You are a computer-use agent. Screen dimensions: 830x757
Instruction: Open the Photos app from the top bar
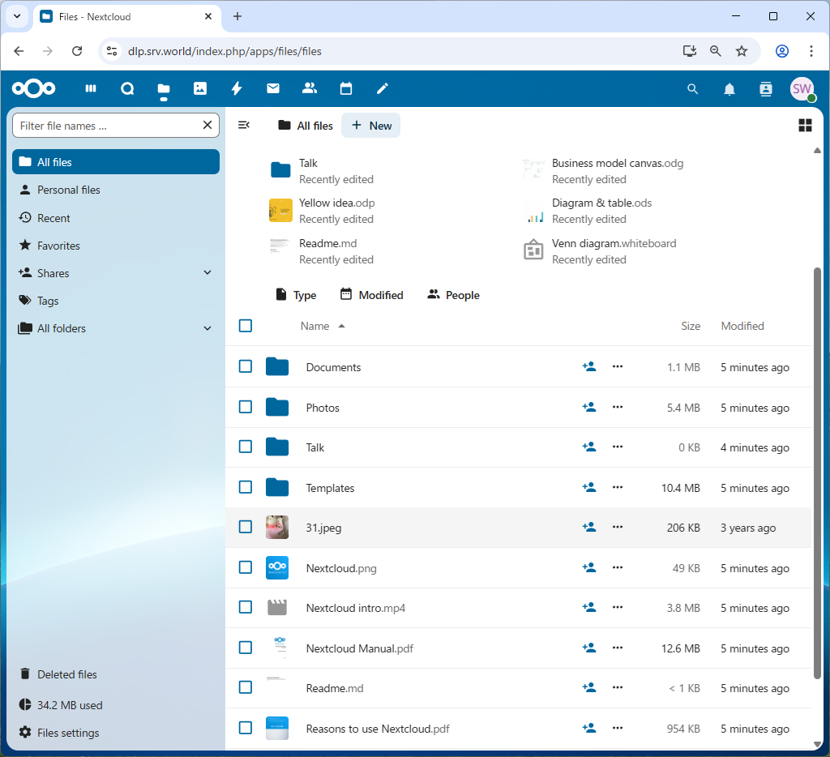[200, 89]
